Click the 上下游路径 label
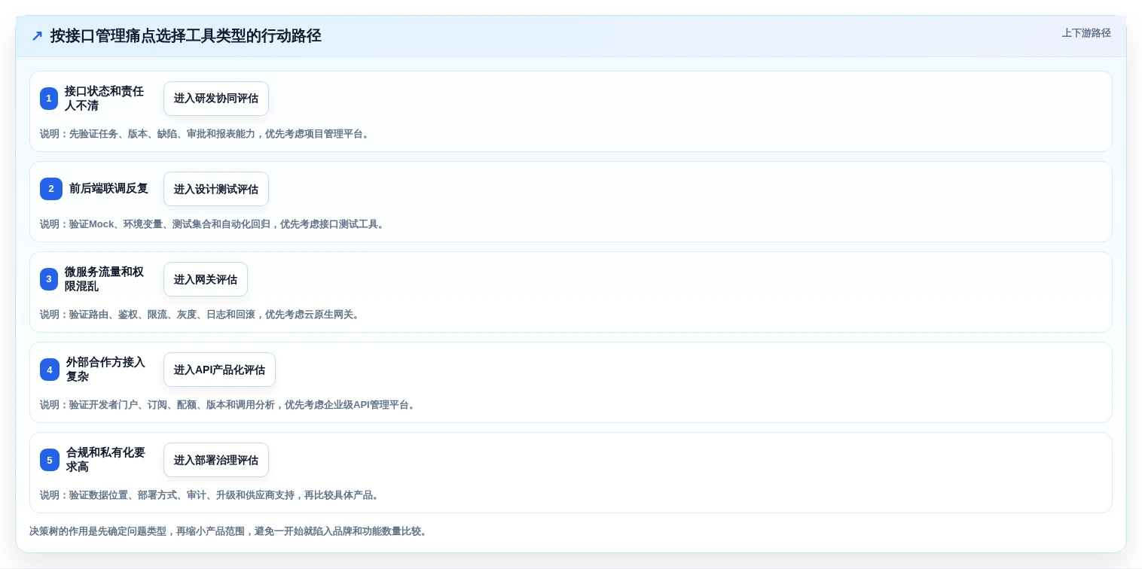Viewport: 1142px width, 569px height. click(1086, 33)
